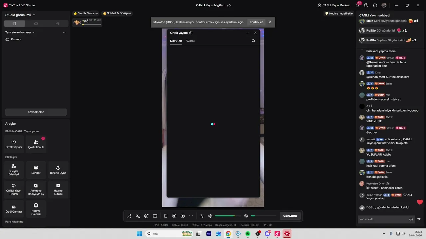Open chat filter icon beside comment box
This screenshot has height=239, width=426.
(x=419, y=219)
